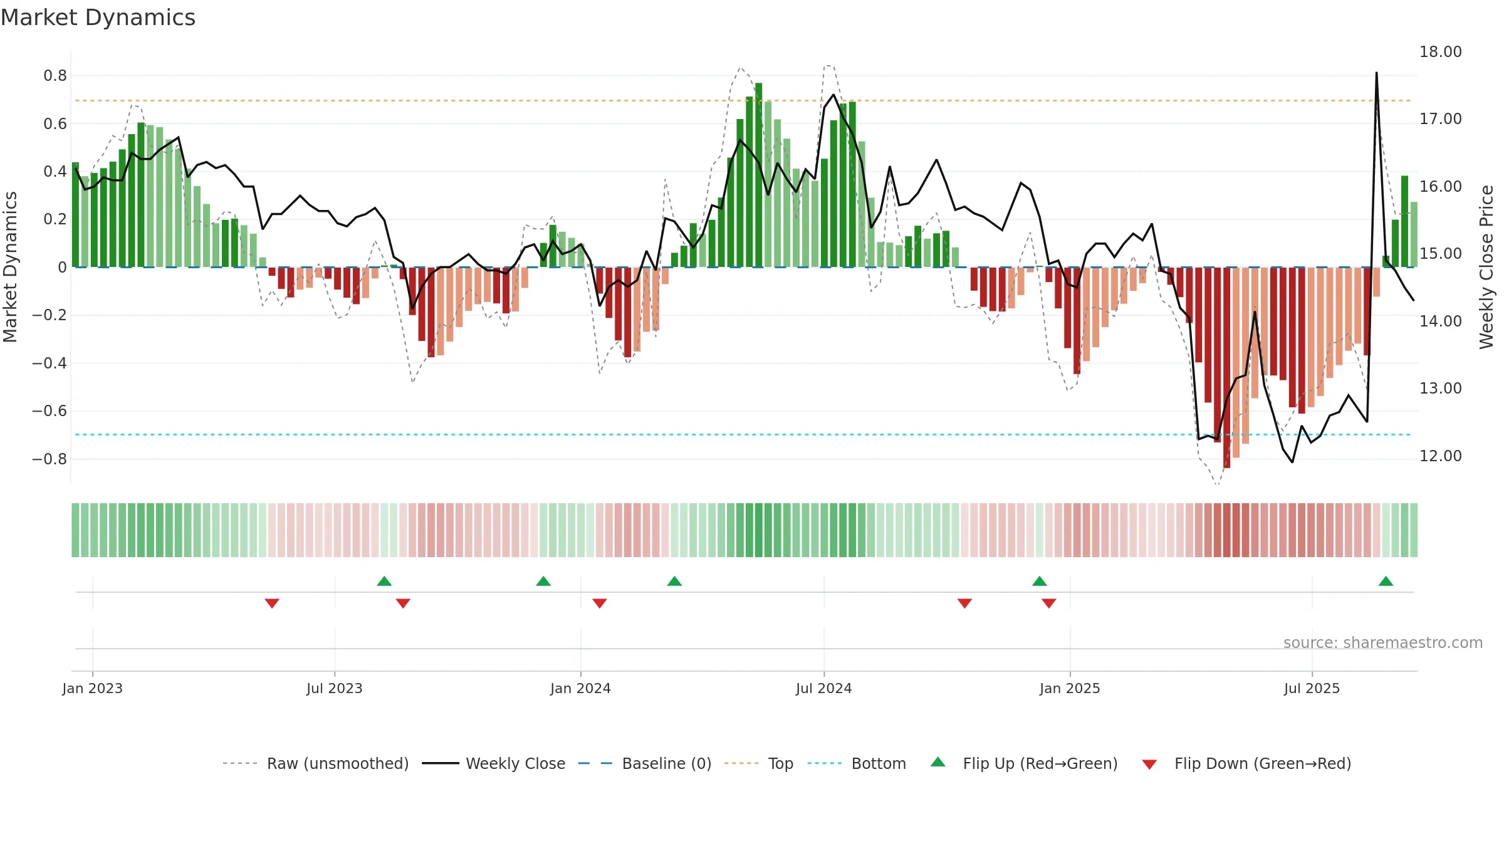This screenshot has height=846, width=1504.
Task: Click the 0.6 left axis label
Action: tap(55, 123)
